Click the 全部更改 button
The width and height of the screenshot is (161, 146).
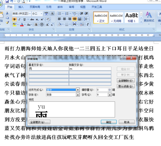point(39,122)
